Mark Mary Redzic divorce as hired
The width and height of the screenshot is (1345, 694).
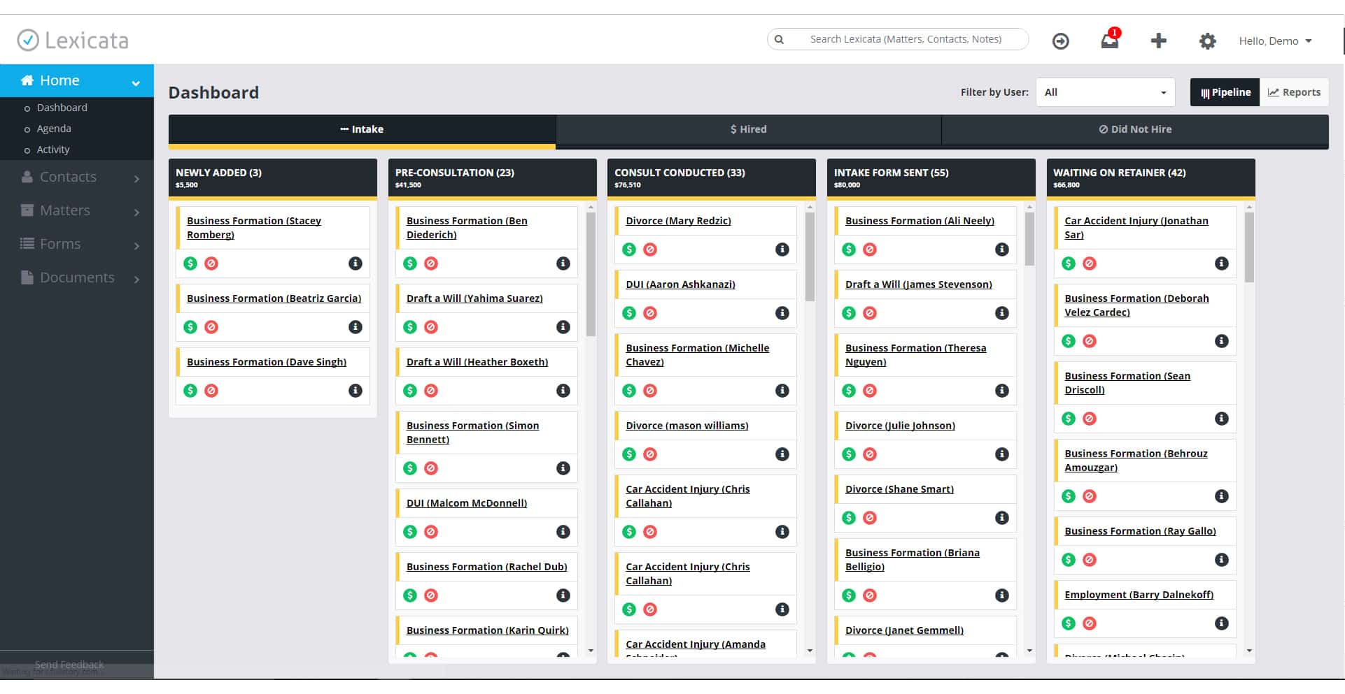coord(629,250)
